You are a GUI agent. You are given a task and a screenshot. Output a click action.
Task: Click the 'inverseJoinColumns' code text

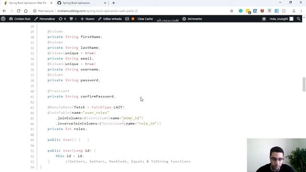(x=77, y=123)
